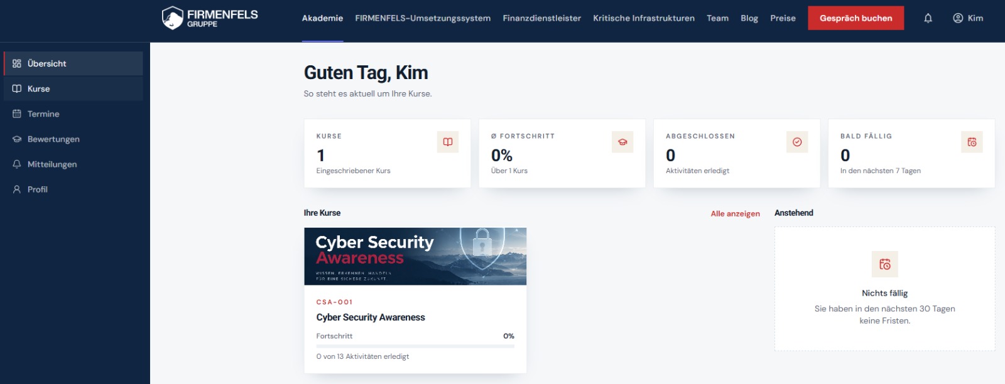Open the Akademie tab

(x=322, y=18)
